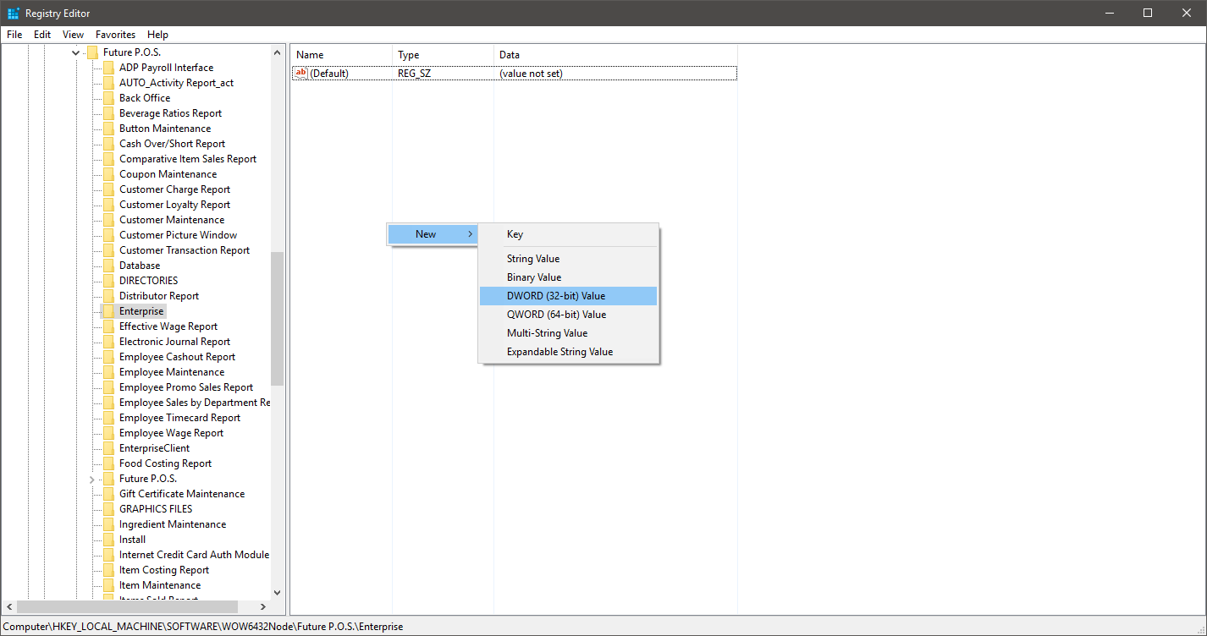The height and width of the screenshot is (636, 1207).
Task: Open the New submenu arrow
Action: coord(471,234)
